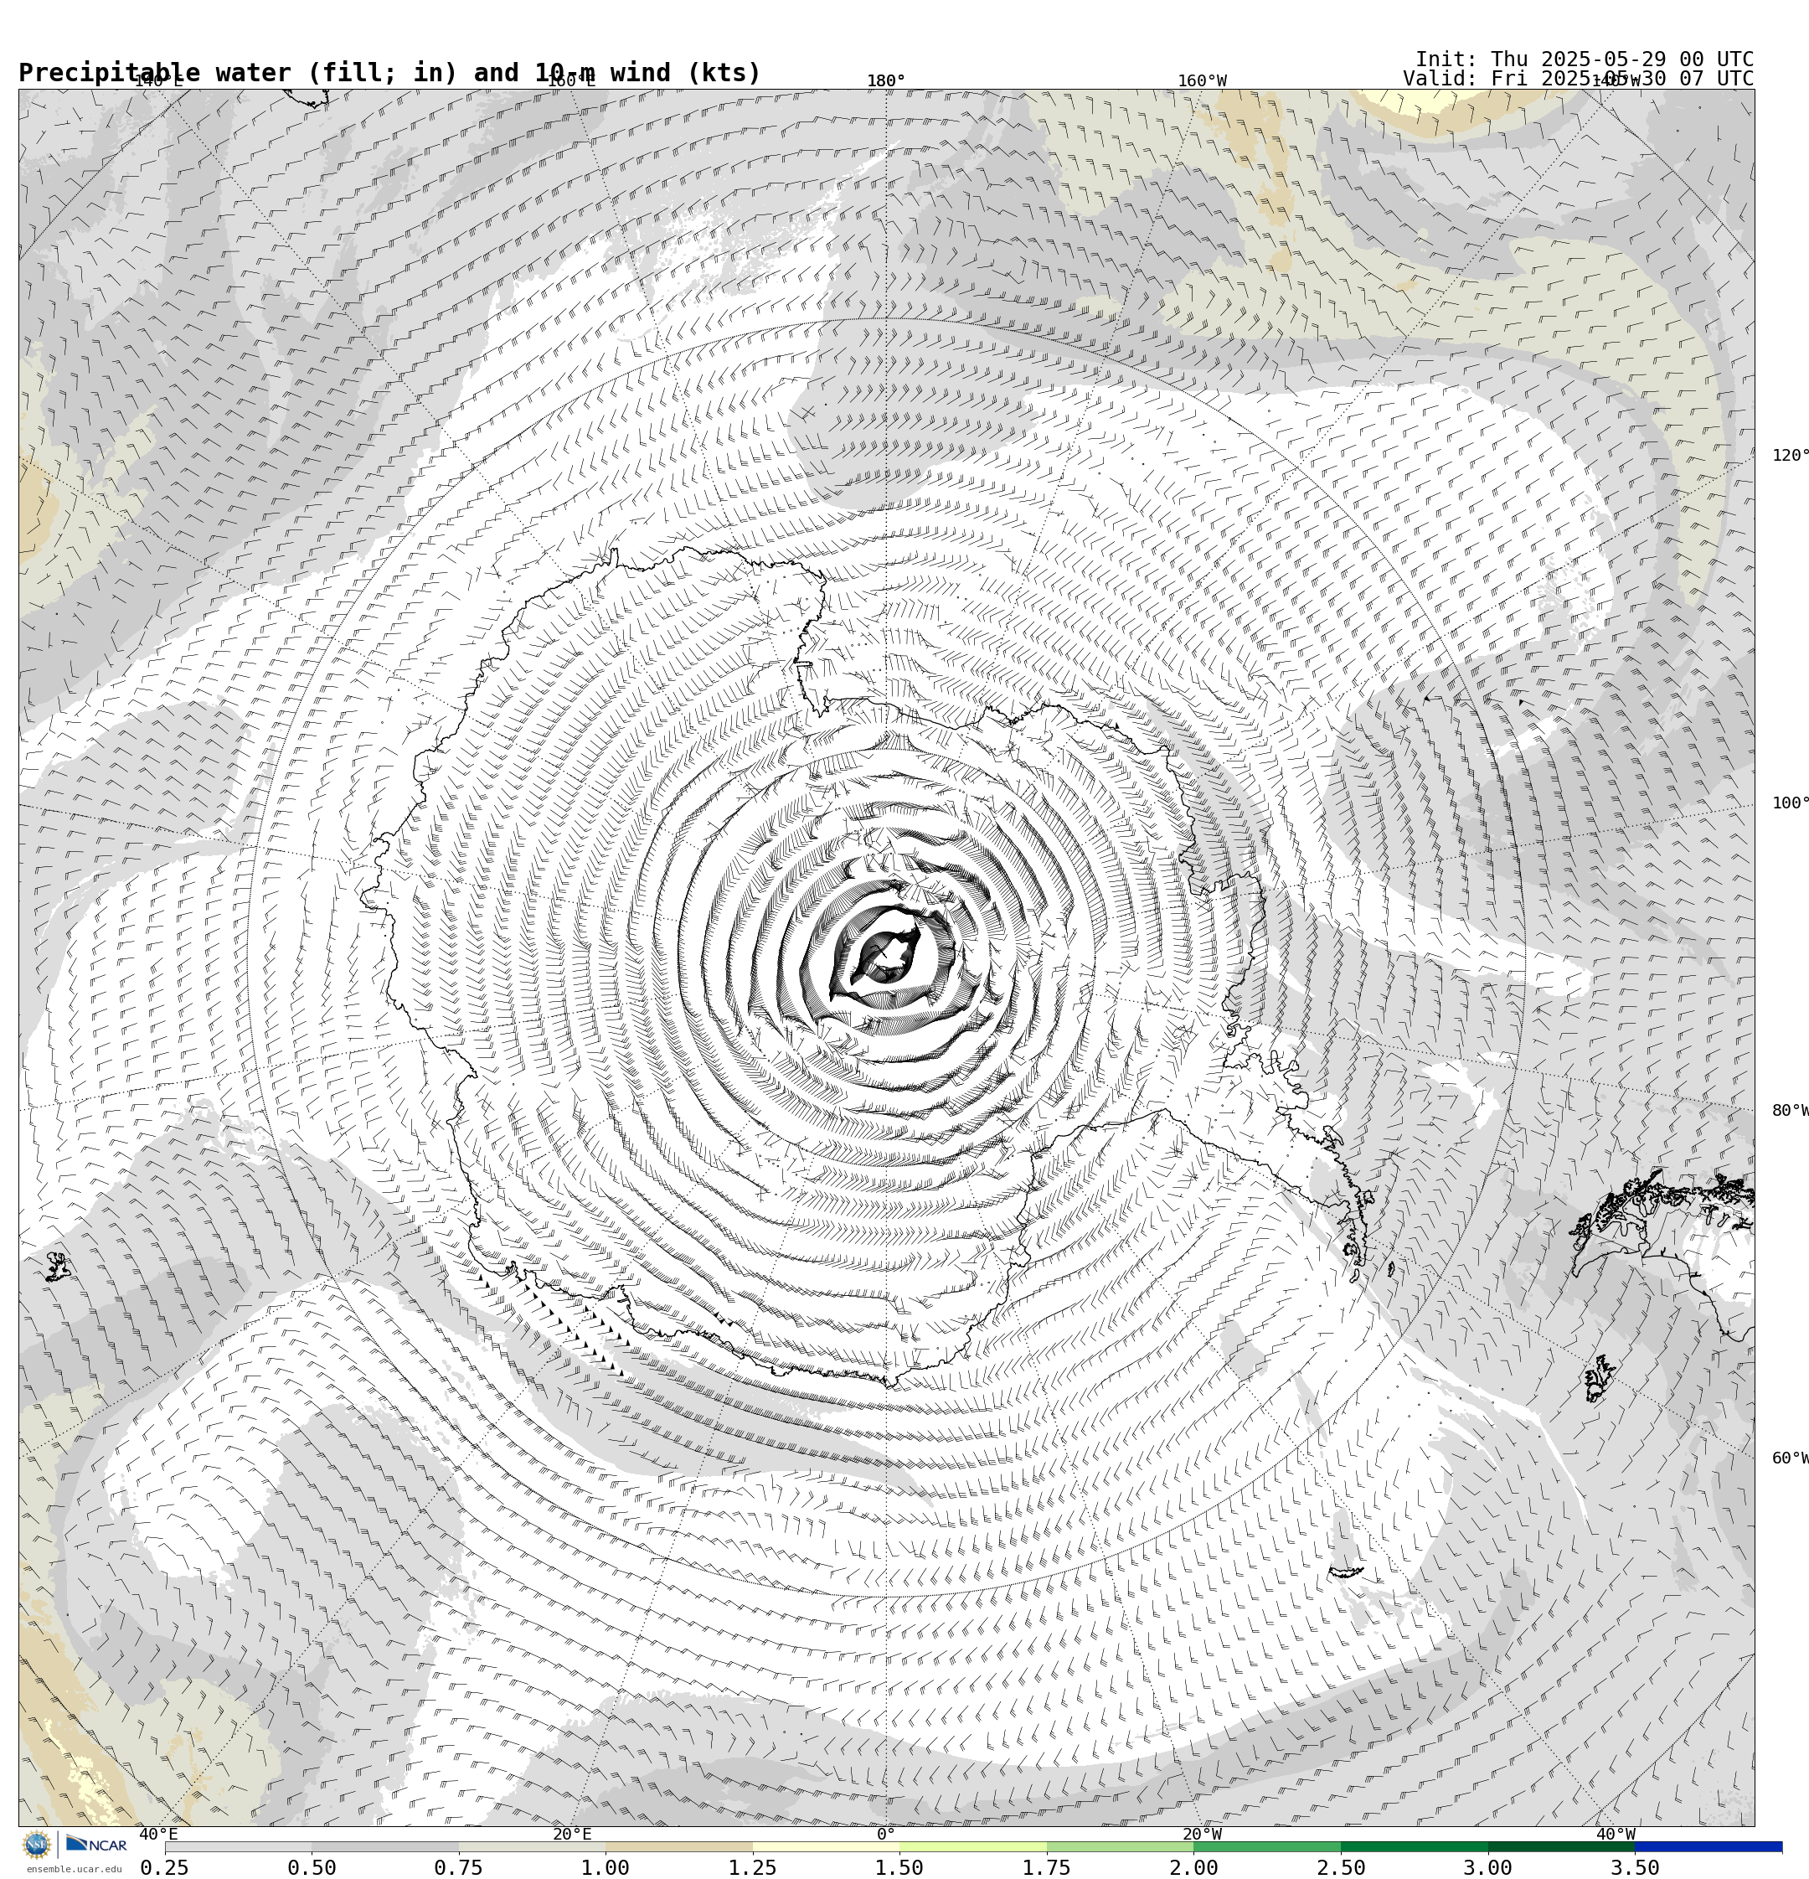Click the 80°W longitude label on the right
Screen dimensions: 1809x1879
[1790, 1110]
